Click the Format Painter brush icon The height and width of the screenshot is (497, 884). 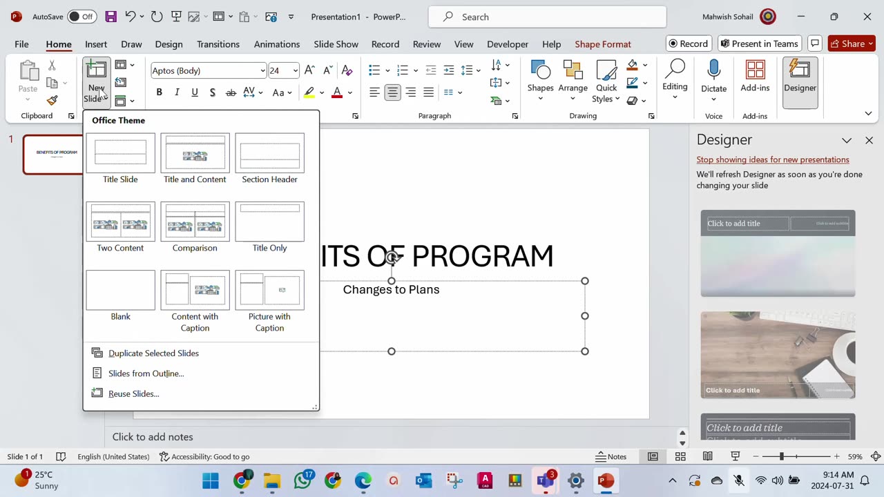point(52,100)
